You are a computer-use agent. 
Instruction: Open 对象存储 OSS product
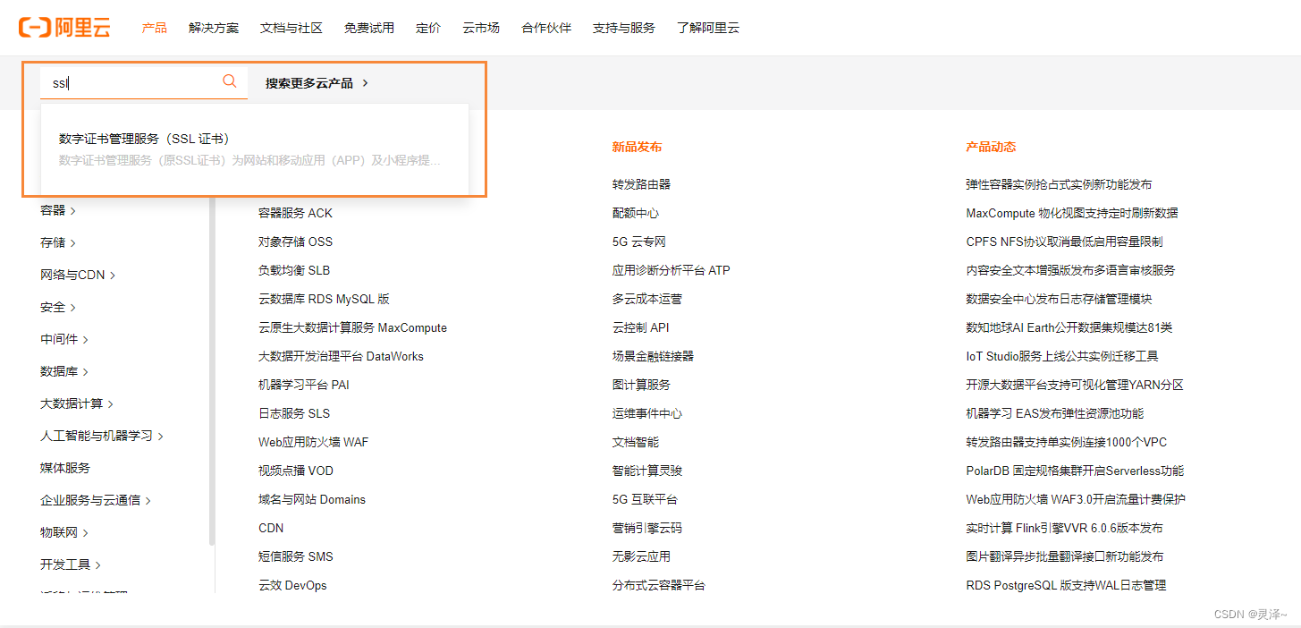pyautogui.click(x=295, y=242)
